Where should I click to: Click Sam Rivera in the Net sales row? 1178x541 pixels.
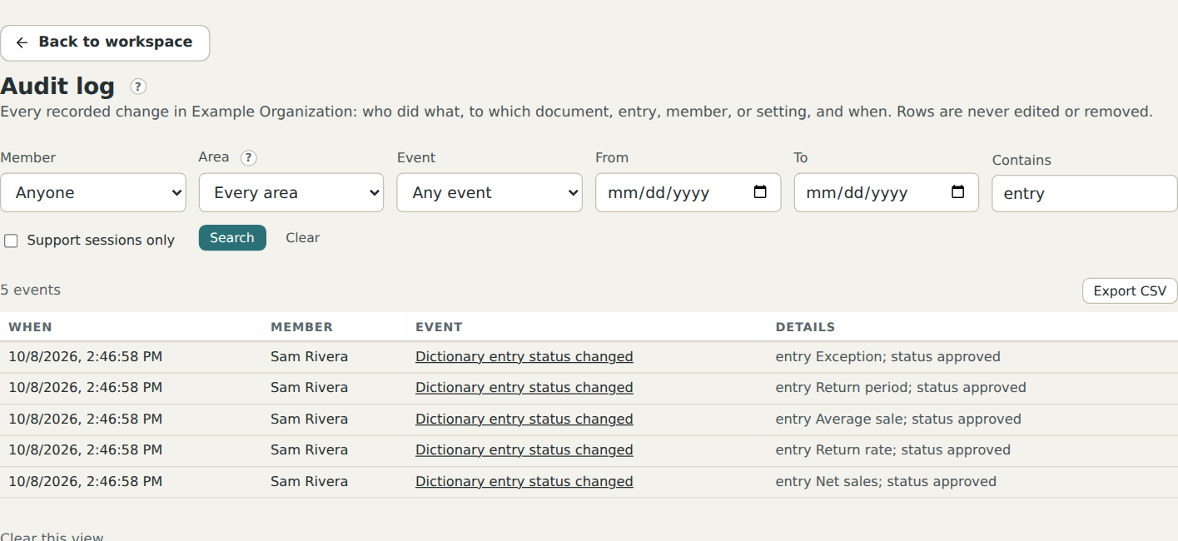[x=309, y=482]
